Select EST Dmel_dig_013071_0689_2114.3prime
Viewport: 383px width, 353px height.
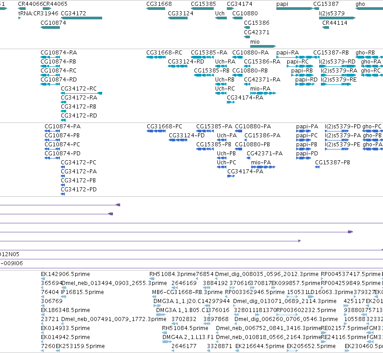click(x=285, y=301)
